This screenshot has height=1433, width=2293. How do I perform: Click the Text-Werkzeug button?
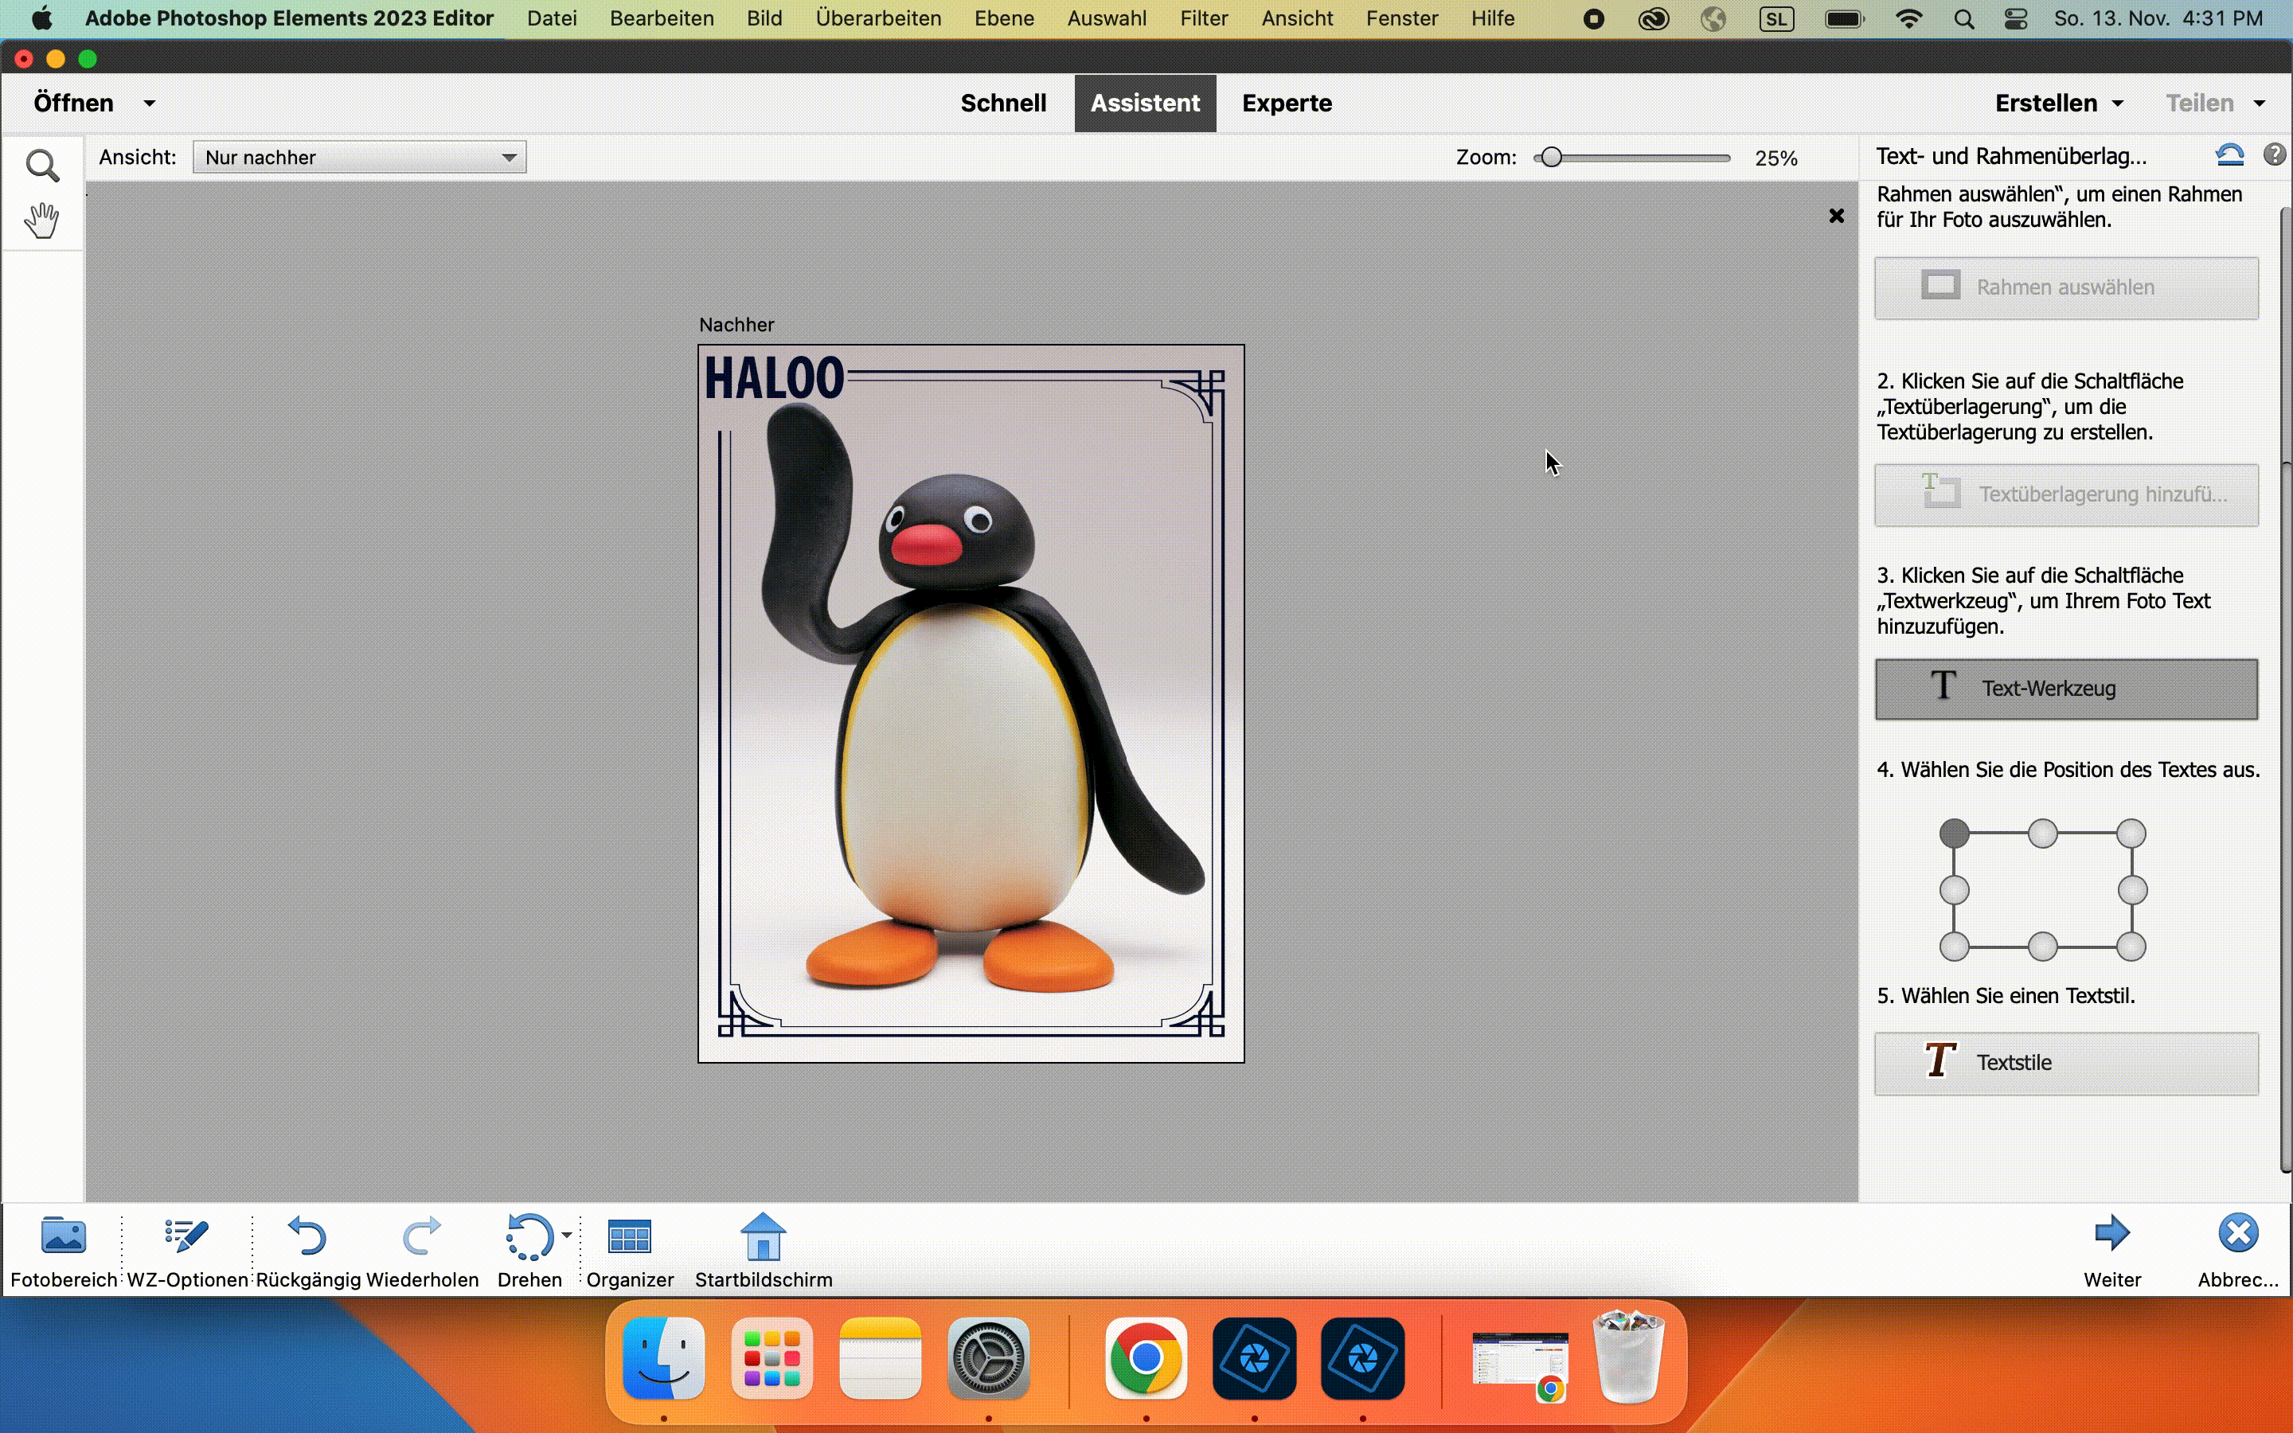(x=2065, y=689)
